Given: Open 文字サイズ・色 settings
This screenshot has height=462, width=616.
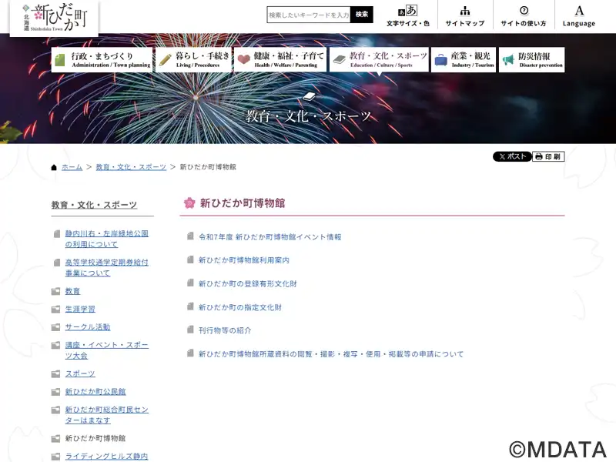Looking at the screenshot, I should pos(408,15).
